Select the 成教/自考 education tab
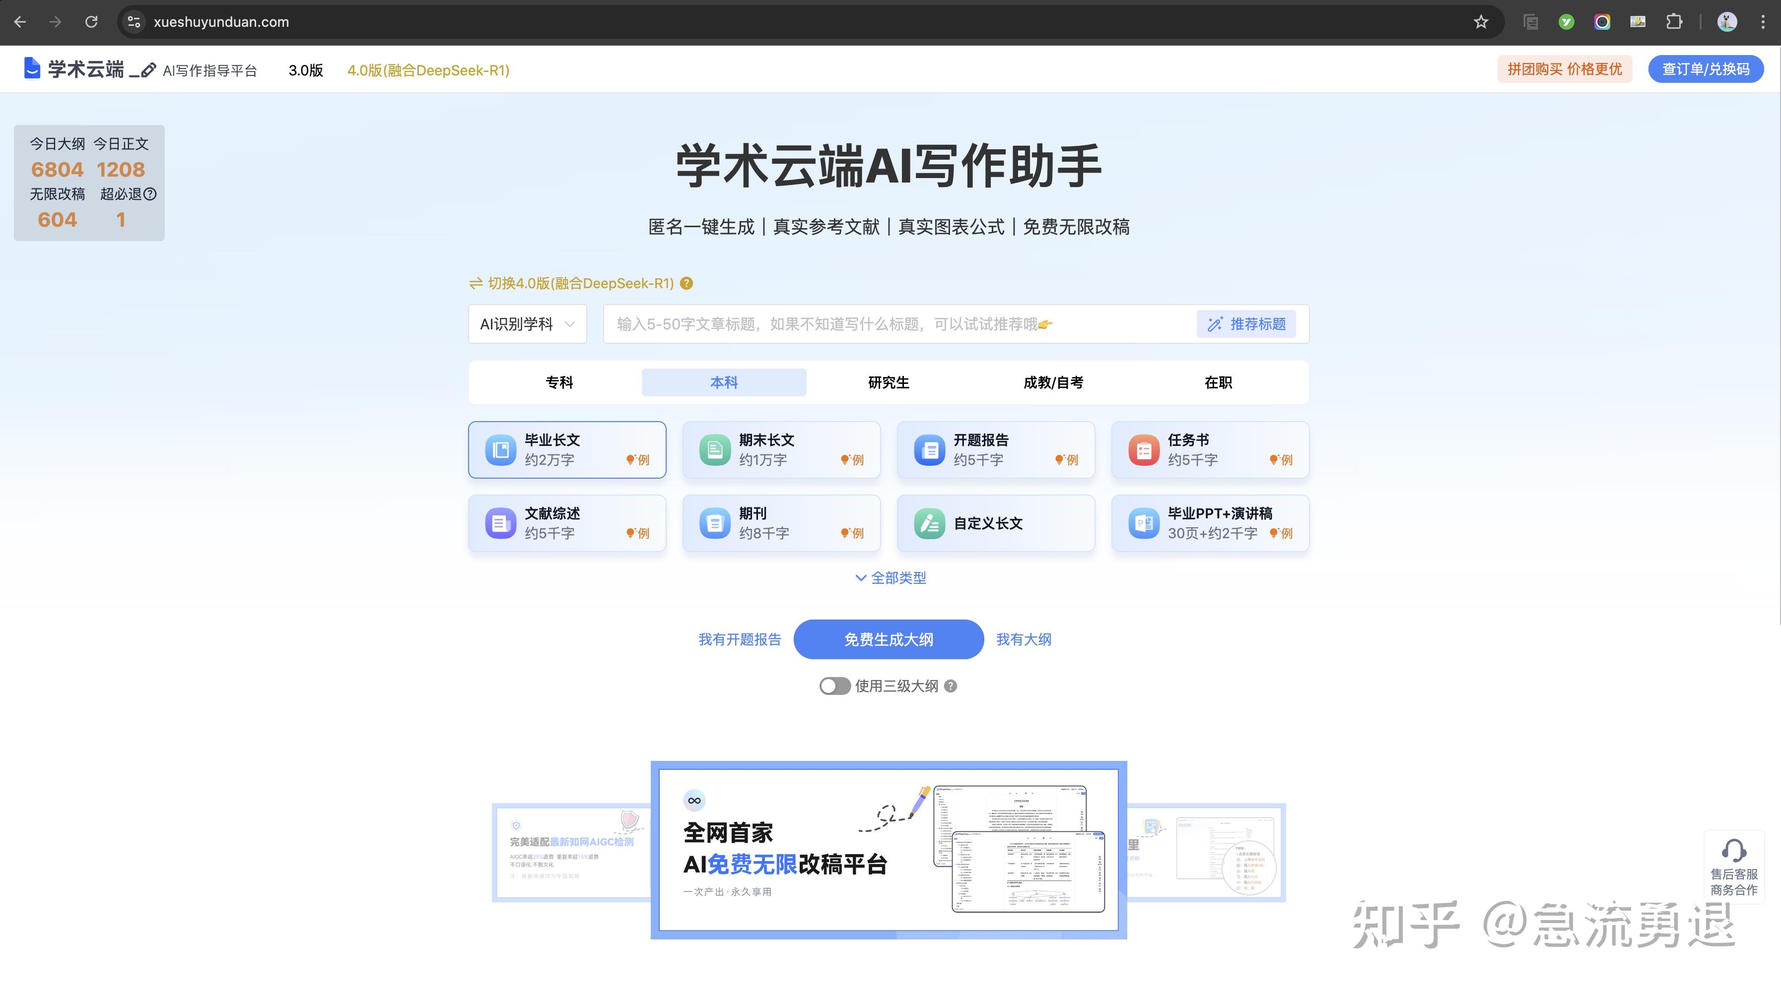This screenshot has height=996, width=1781. 1053,382
